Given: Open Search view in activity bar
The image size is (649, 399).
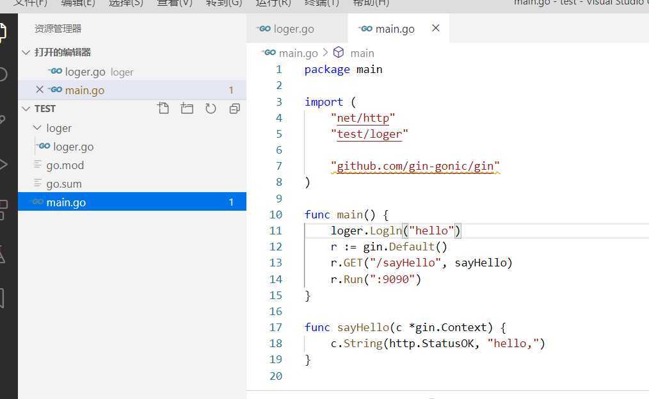Looking at the screenshot, I should click(3, 74).
